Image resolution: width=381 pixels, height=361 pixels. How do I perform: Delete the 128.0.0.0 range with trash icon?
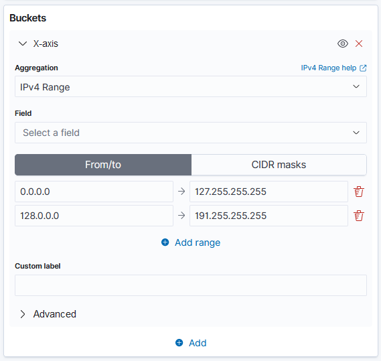tap(359, 216)
